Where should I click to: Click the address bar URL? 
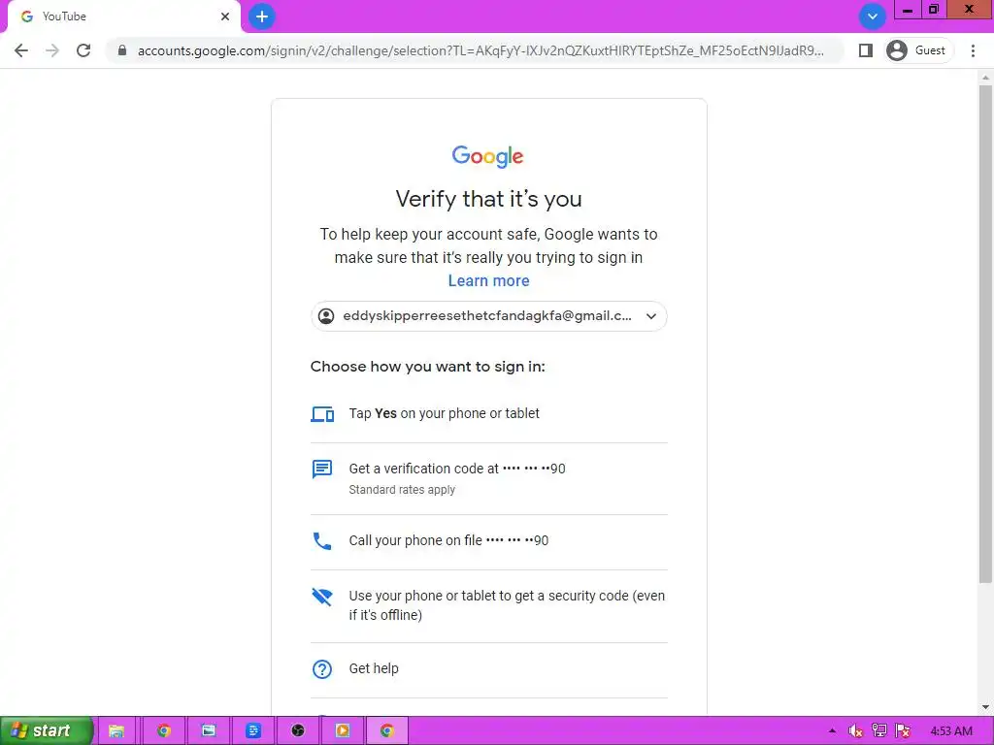point(480,50)
